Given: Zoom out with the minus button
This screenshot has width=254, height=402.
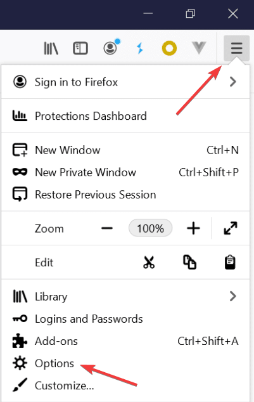Looking at the screenshot, I should point(107,228).
